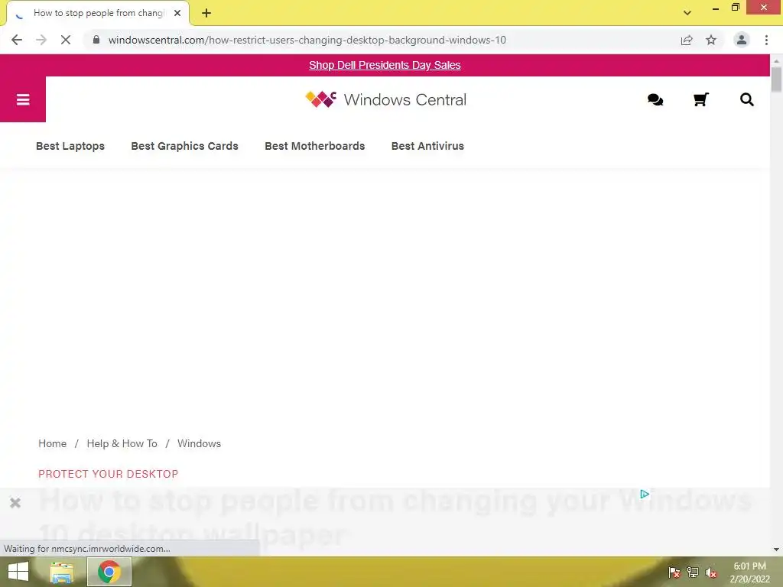
Task: Open the forum chat bubbles icon
Action: coord(655,100)
